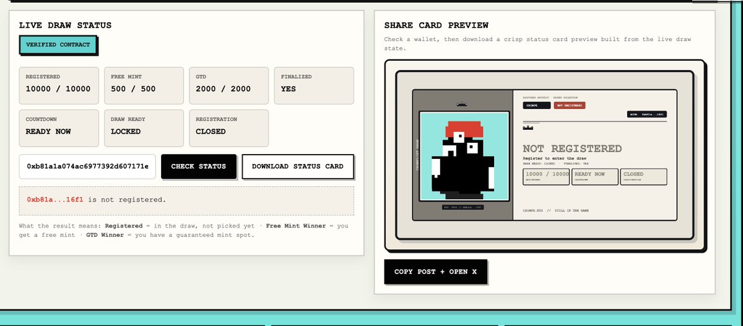Click the large NOT REGISTERED card text
The height and width of the screenshot is (326, 743).
[572, 148]
